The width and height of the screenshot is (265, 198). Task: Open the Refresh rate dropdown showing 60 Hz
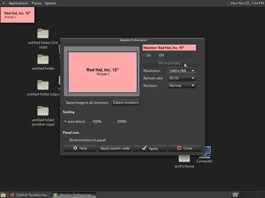(182, 78)
